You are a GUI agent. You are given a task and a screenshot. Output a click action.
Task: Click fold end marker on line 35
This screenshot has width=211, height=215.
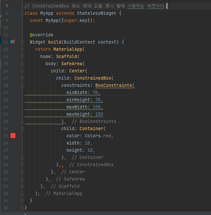(x=22, y=208)
